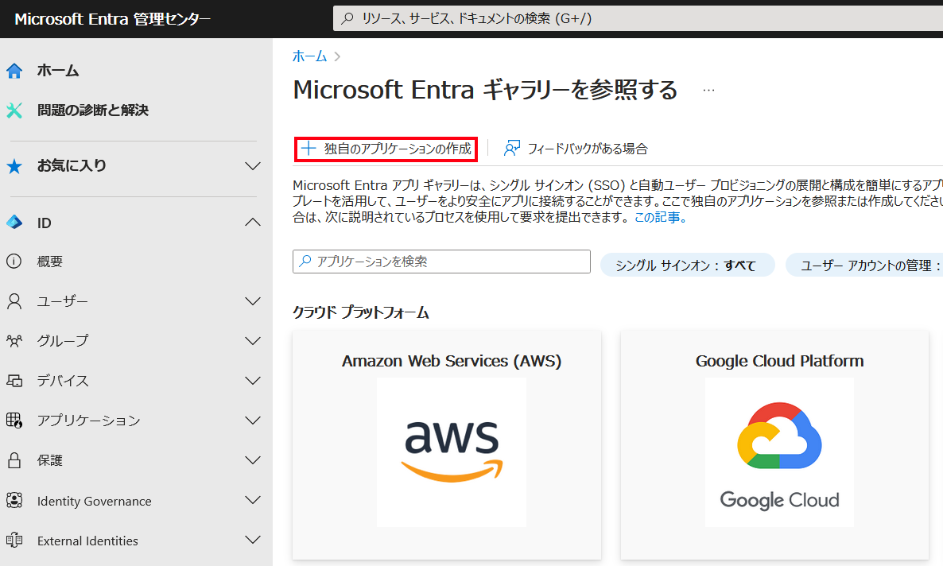
Task: Click the wrench icon for 問題の診断と解決
Action: [x=14, y=110]
